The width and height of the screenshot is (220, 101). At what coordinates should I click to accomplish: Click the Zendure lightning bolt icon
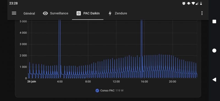point(110,13)
